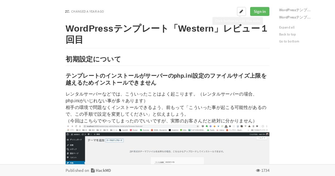
Task: Click the HackMD link in footer
Action: pos(103,170)
